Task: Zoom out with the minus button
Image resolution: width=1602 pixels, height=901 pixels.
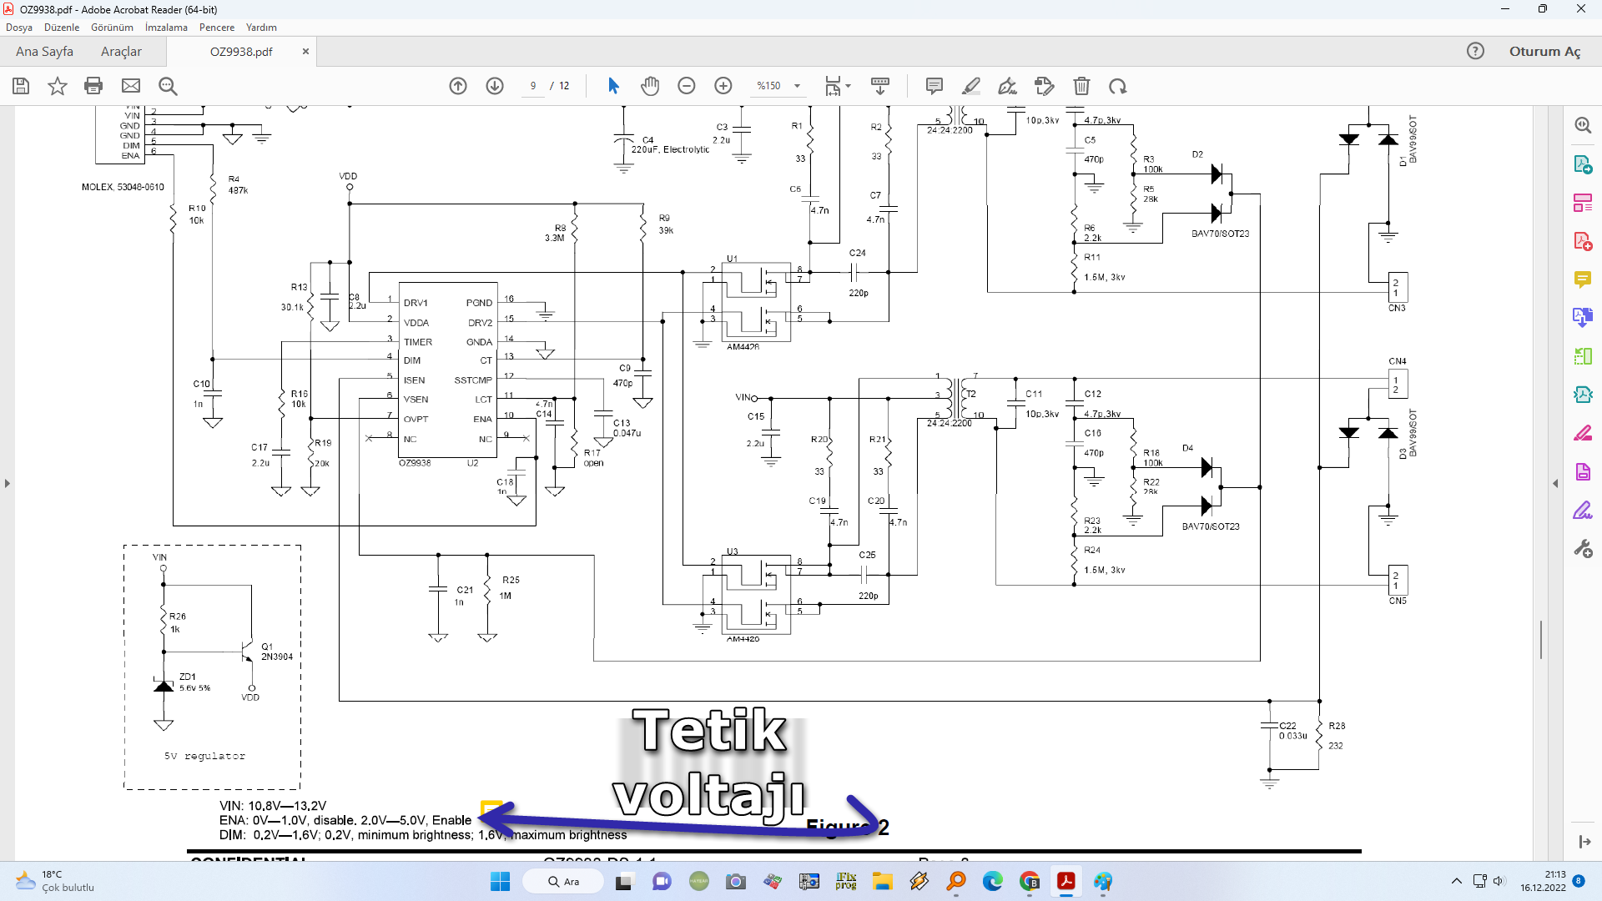Action: click(x=687, y=86)
